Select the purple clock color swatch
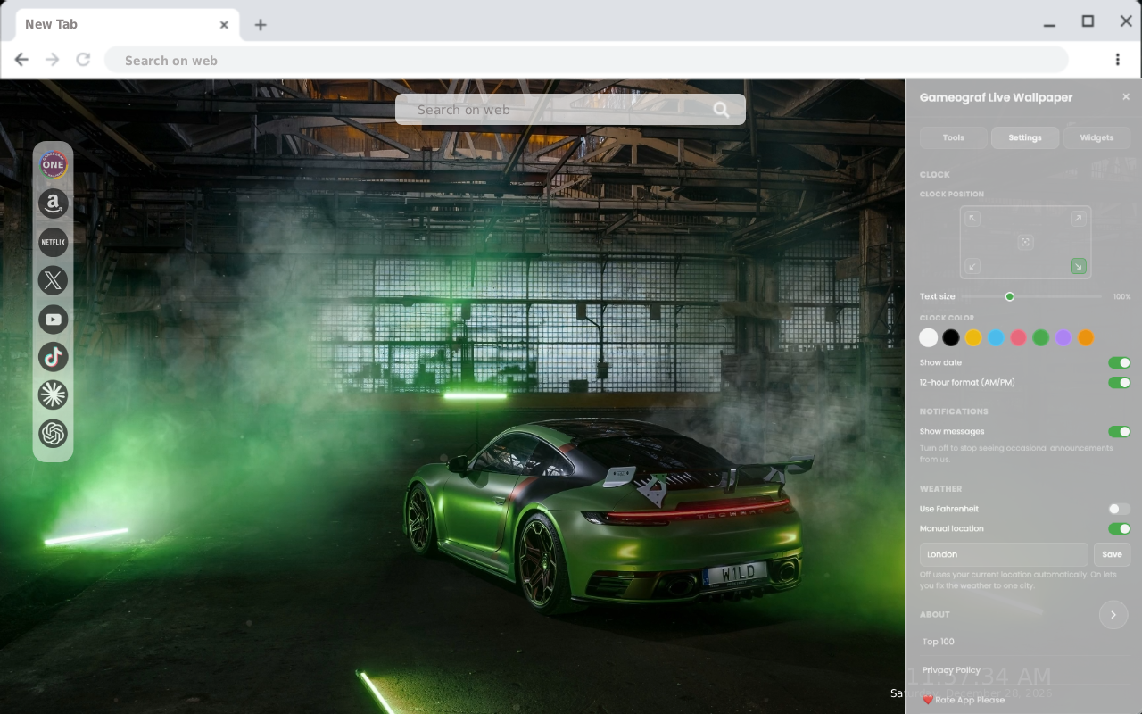 tap(1063, 337)
